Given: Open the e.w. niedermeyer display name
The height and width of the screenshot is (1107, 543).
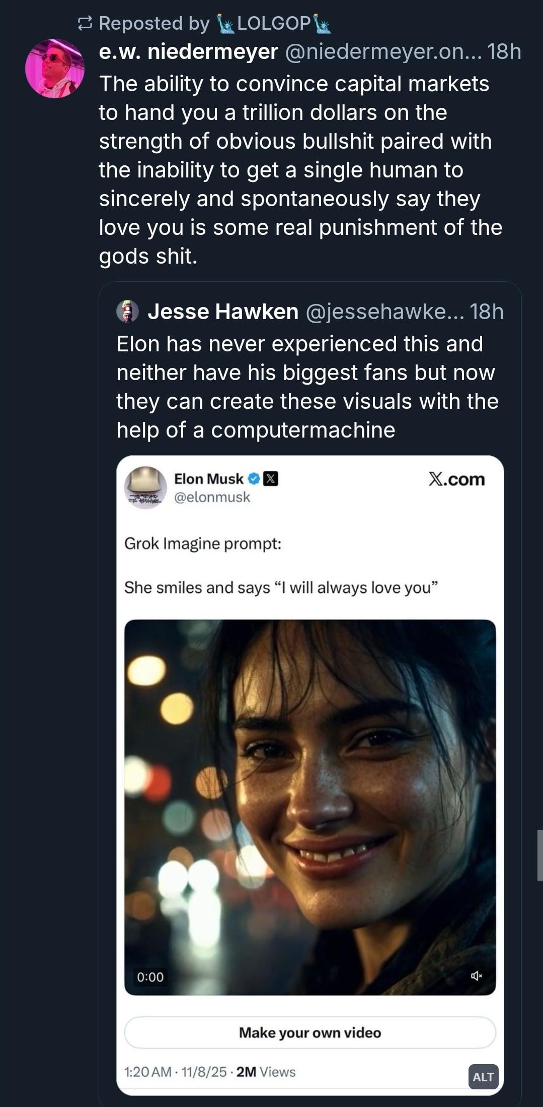Looking at the screenshot, I should pyautogui.click(x=188, y=51).
